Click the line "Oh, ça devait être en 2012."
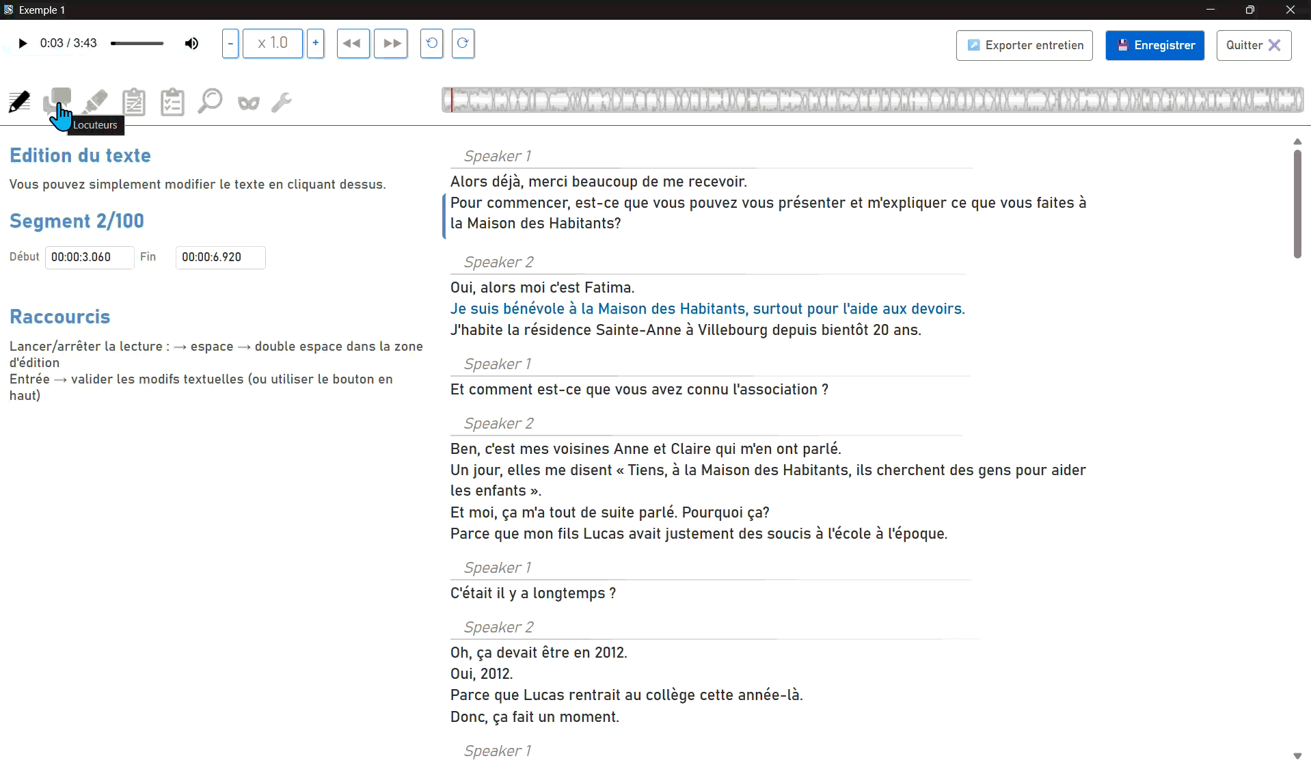The width and height of the screenshot is (1311, 778). point(539,653)
